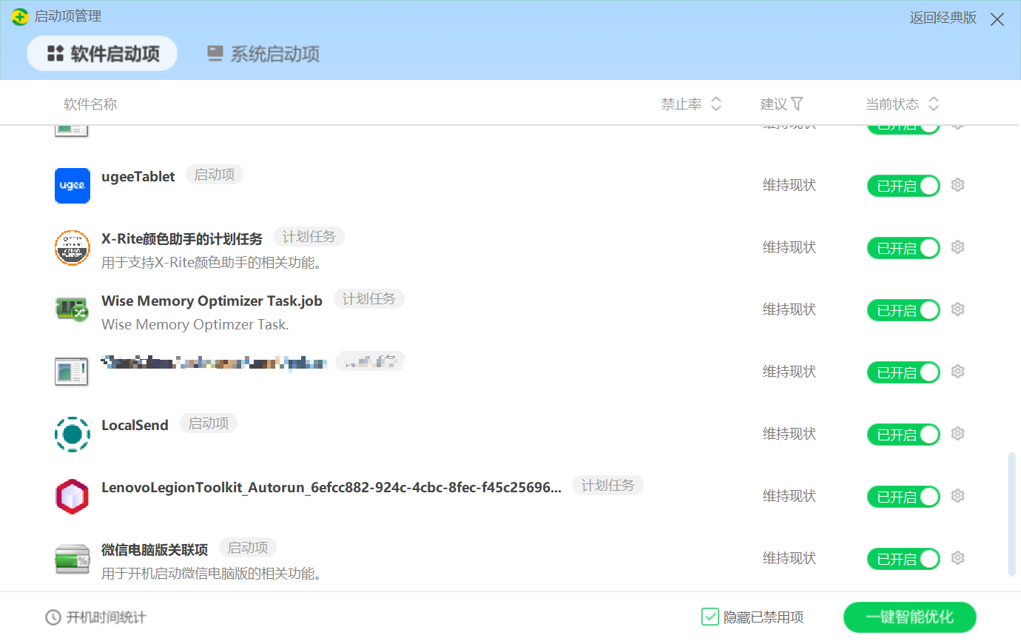Disable the LocalSend startup switch
The image size is (1021, 644).
(x=903, y=435)
